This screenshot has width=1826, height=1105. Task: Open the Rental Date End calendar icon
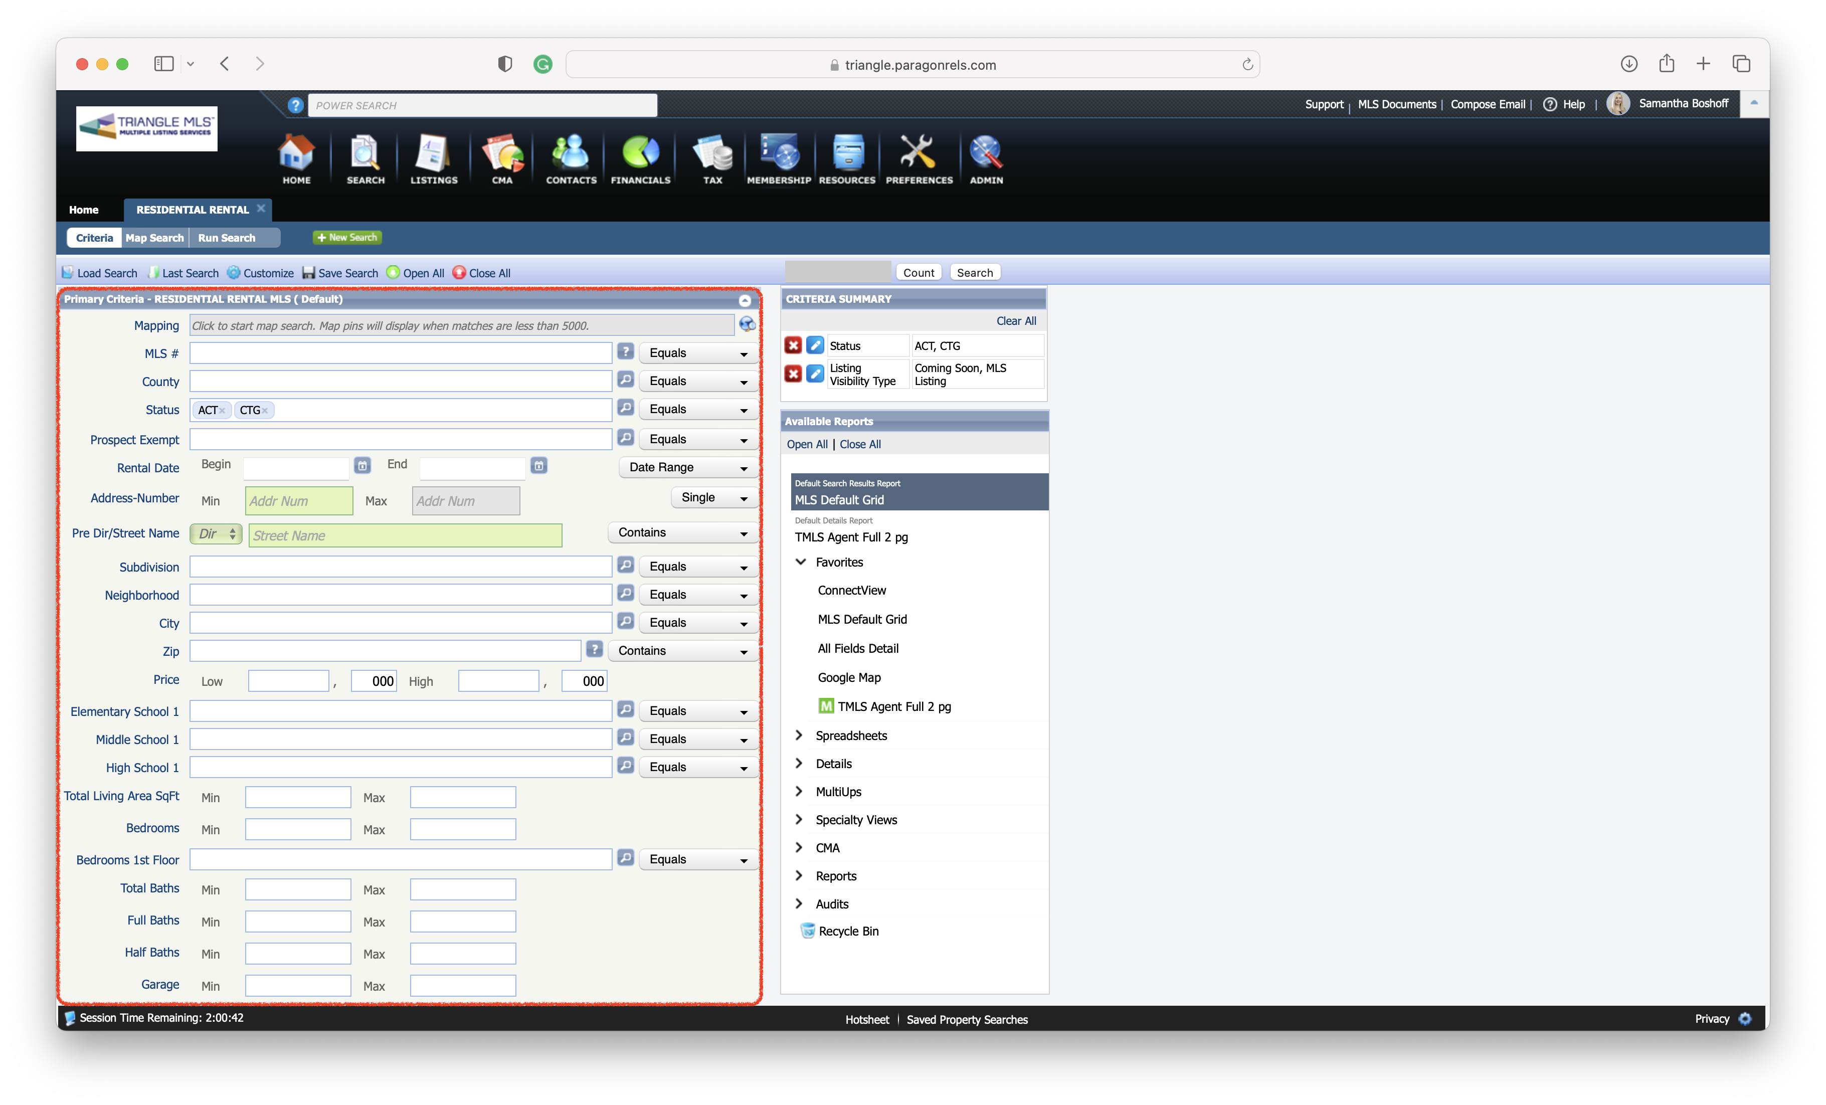(x=539, y=465)
